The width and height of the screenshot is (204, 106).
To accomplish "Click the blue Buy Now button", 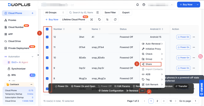I will click(x=186, y=5).
